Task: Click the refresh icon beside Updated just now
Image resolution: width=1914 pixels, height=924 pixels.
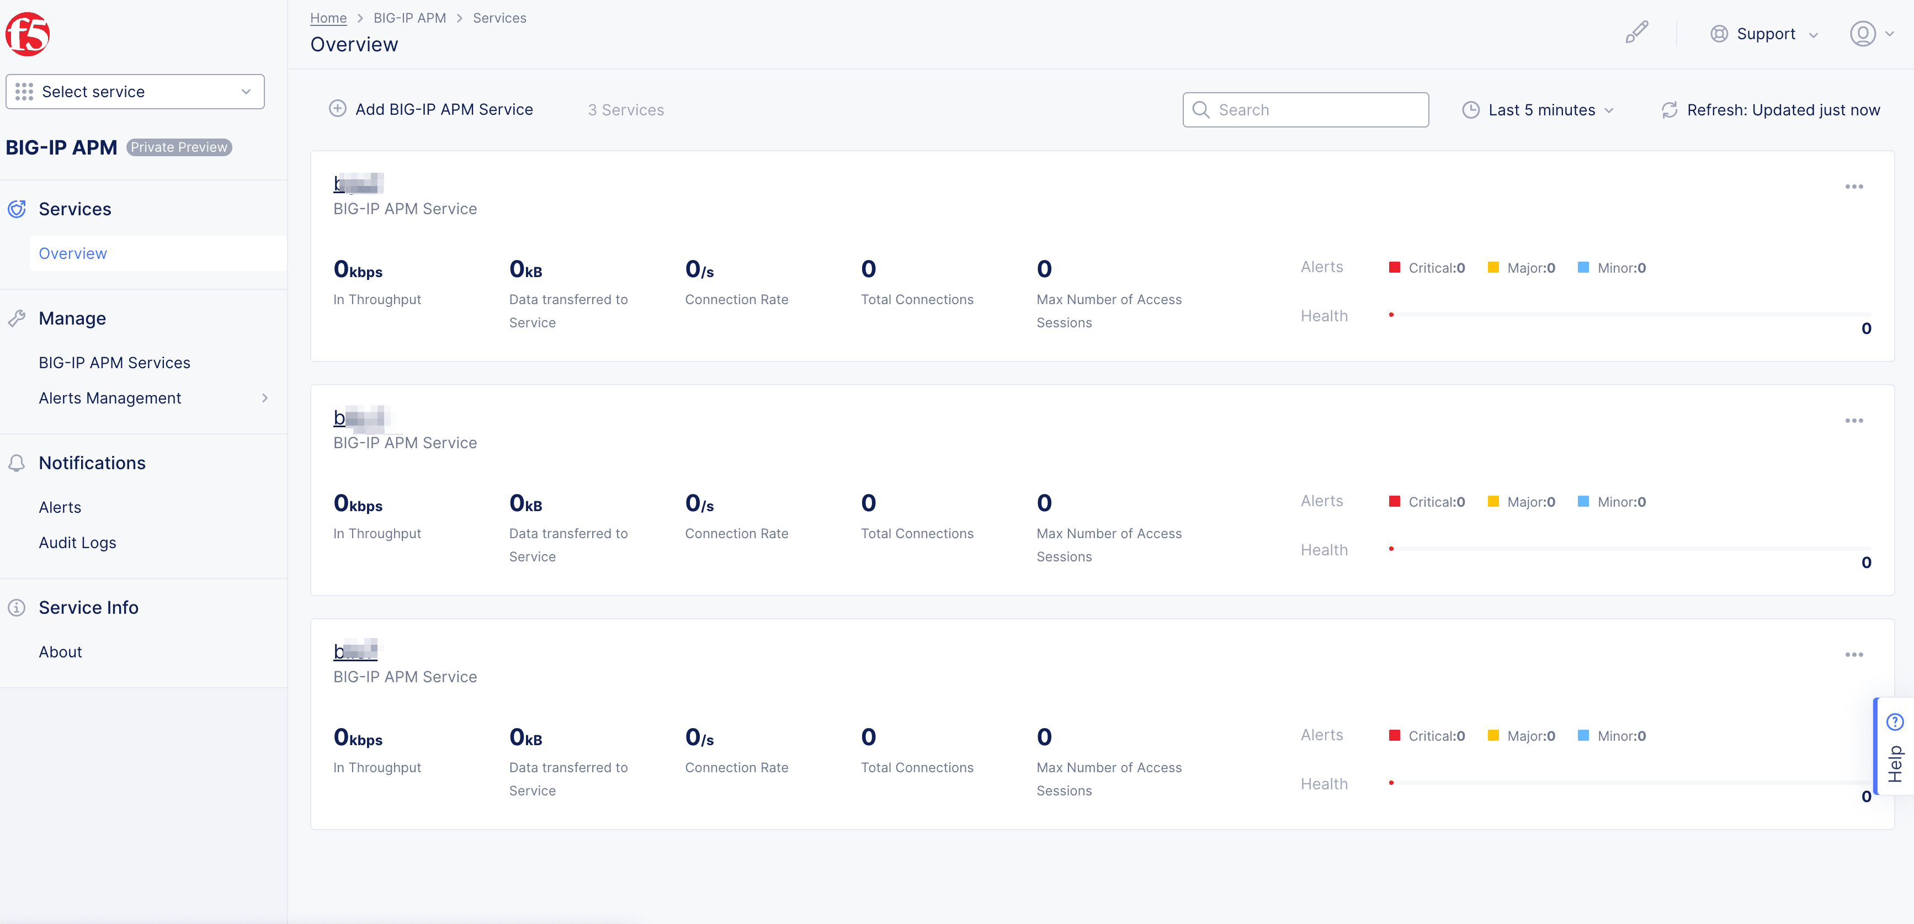Action: click(1669, 110)
